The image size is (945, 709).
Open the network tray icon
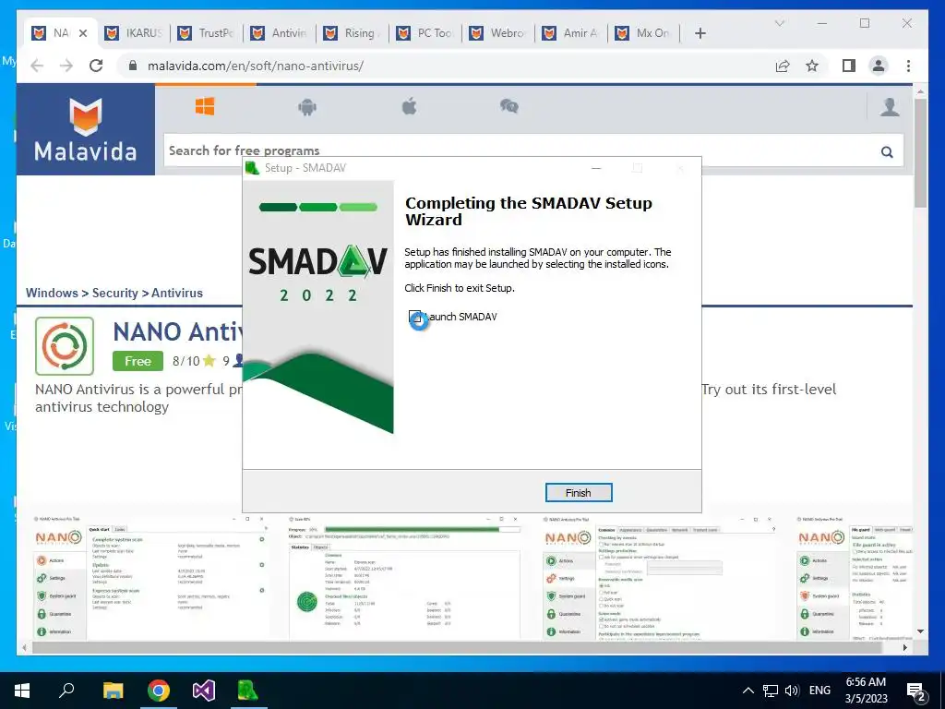click(771, 691)
